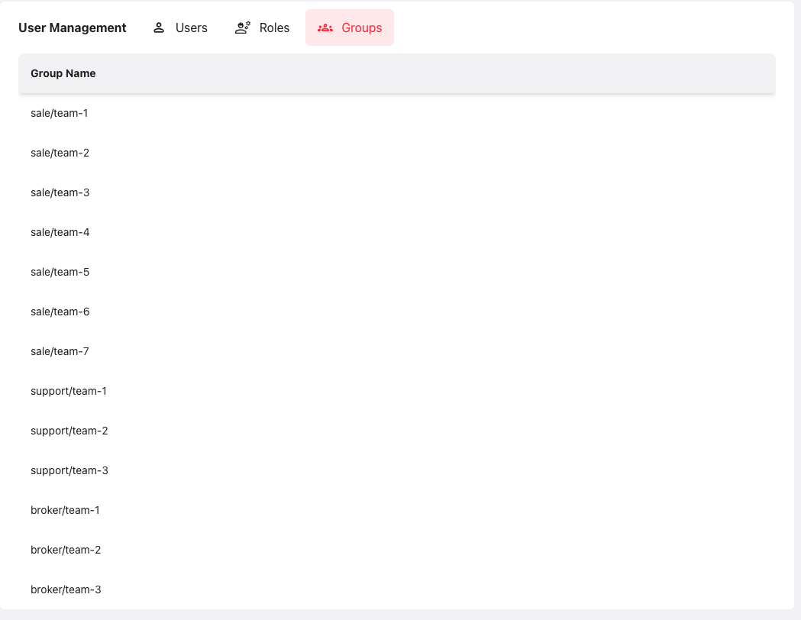This screenshot has width=801, height=620.
Task: Select the broker/team-1 row
Action: coord(397,510)
